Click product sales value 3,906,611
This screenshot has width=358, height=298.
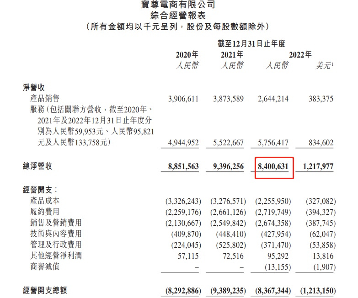click(183, 99)
